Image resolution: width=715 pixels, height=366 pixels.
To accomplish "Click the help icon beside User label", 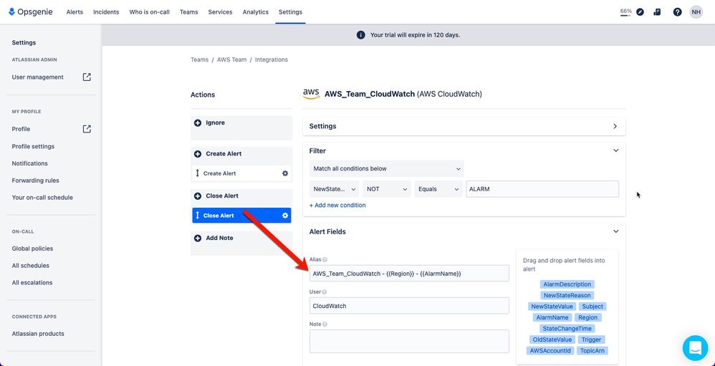I will pos(325,292).
